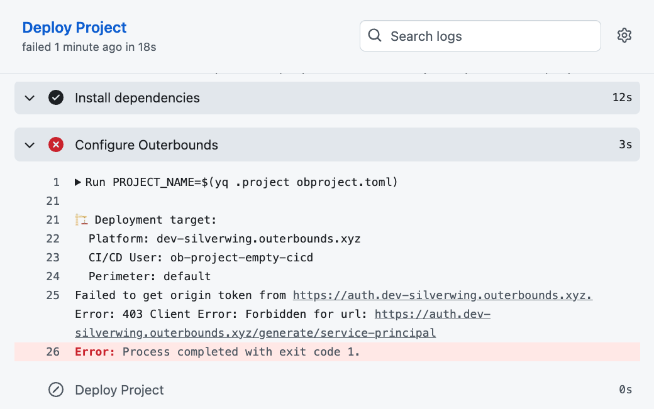Click the crane emoji on Deployment target line
Viewport: 654px width, 409px height.
(x=81, y=219)
